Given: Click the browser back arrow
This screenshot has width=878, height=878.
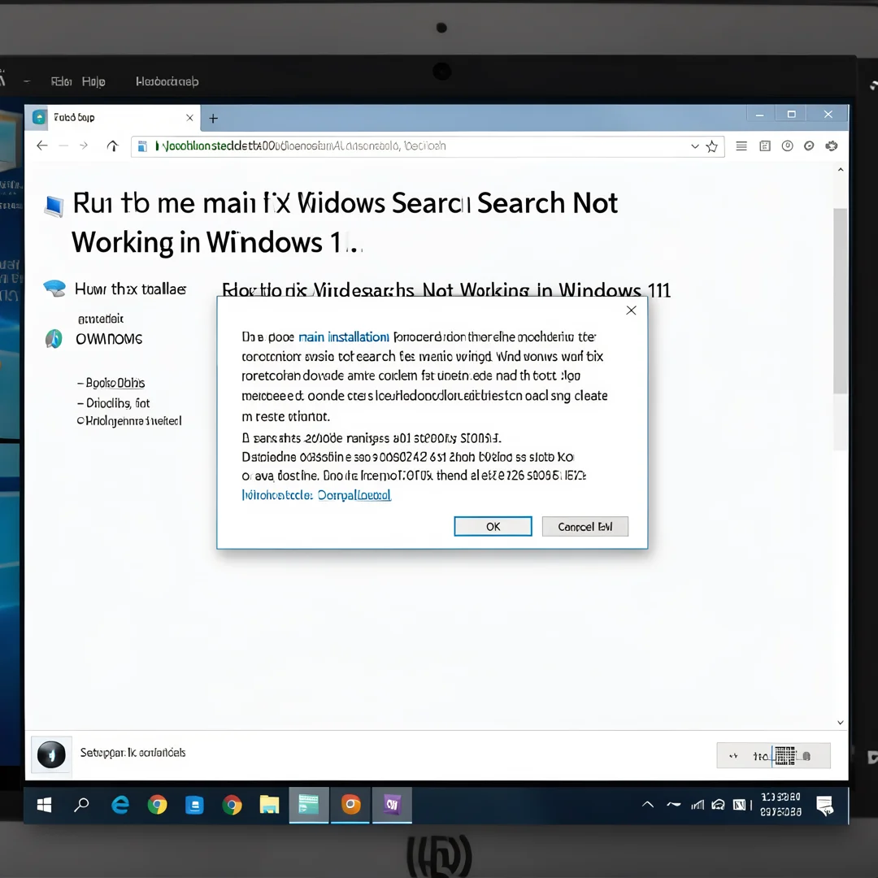Looking at the screenshot, I should pyautogui.click(x=42, y=146).
